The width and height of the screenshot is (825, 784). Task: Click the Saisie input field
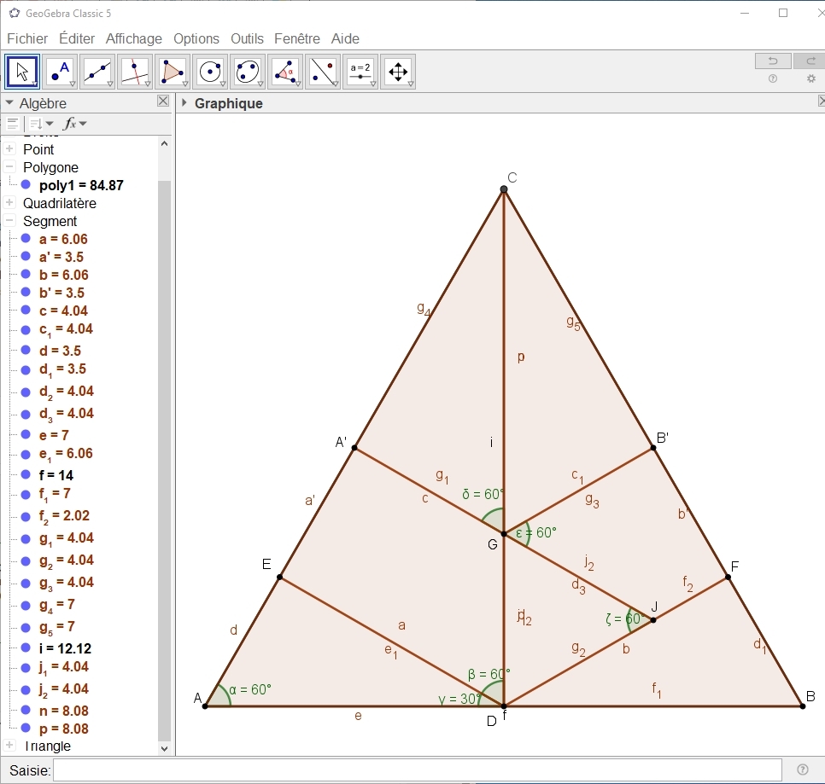(x=417, y=770)
